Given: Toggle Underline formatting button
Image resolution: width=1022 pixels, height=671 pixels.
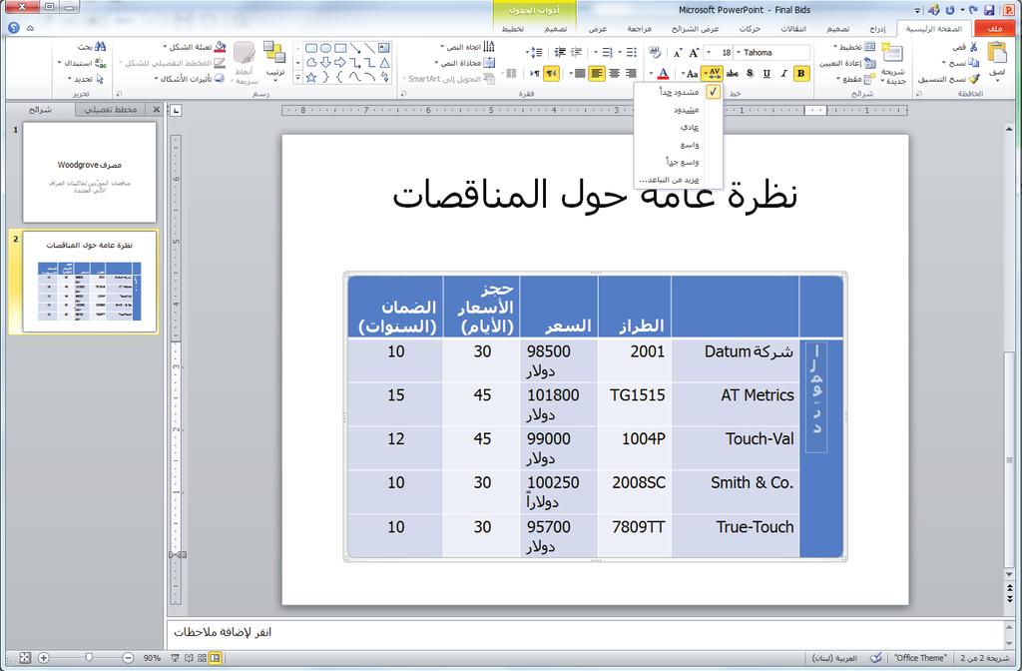Looking at the screenshot, I should 766,74.
